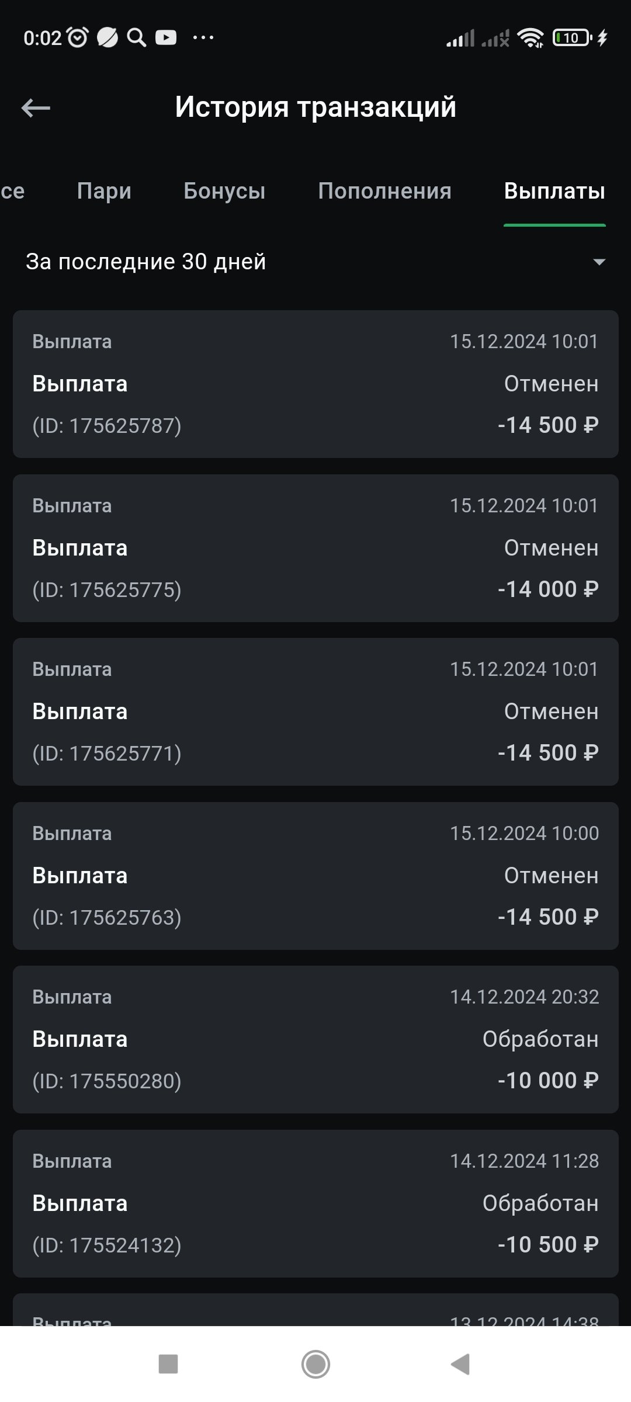Switch to the Пари tab
Screen dimensions: 631x1402
(x=104, y=191)
